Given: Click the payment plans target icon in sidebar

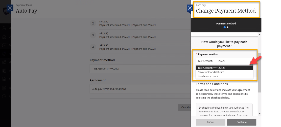Looking at the screenshot, I should (4, 54).
